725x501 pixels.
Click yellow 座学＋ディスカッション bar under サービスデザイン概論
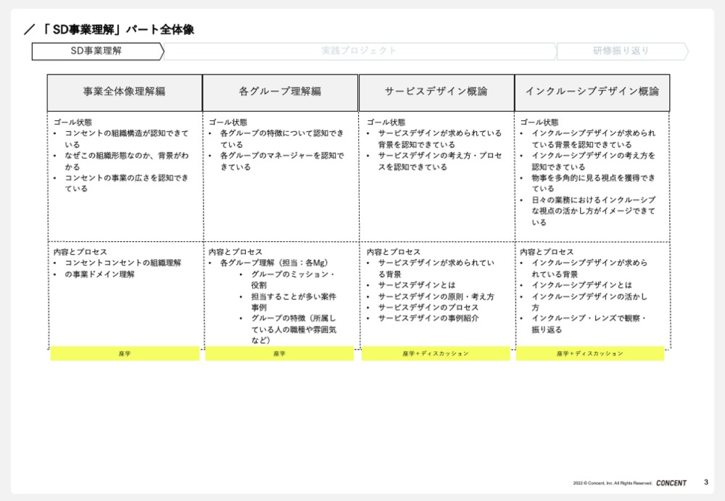click(435, 353)
